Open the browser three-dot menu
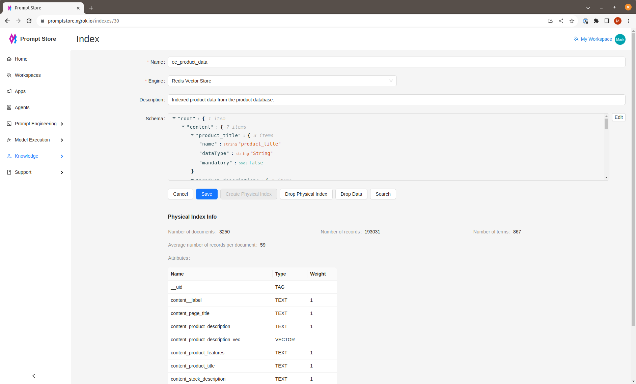 coord(629,21)
